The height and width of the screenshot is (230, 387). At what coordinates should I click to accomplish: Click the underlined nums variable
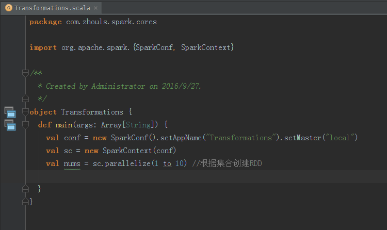coord(72,163)
